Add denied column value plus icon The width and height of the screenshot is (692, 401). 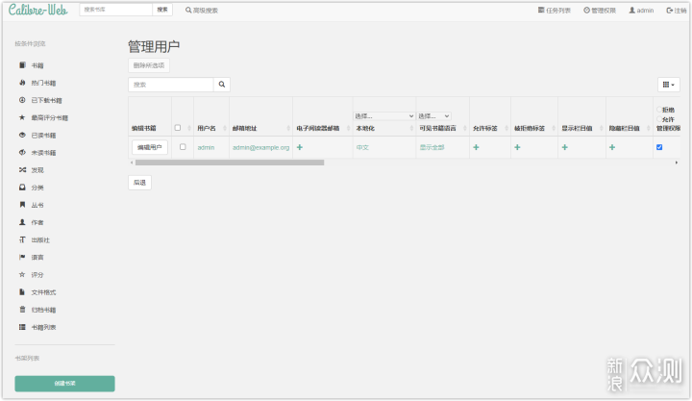point(612,147)
